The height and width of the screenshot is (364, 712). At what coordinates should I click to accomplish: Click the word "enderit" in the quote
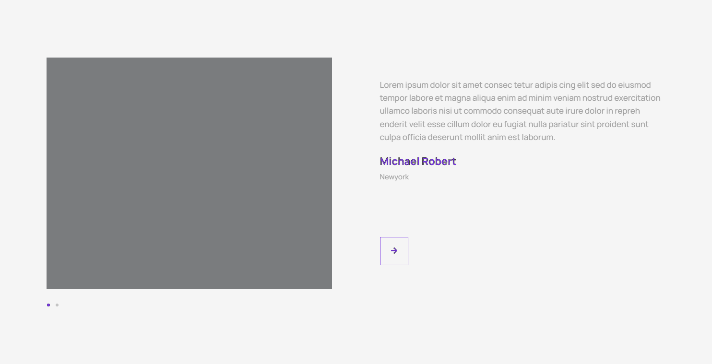pos(393,125)
